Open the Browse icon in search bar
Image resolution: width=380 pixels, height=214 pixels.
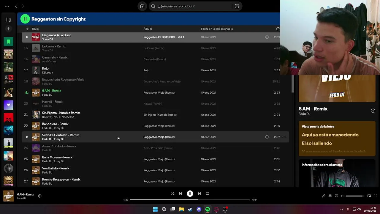click(237, 6)
